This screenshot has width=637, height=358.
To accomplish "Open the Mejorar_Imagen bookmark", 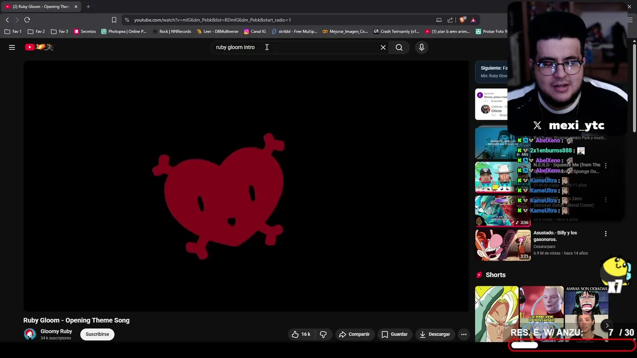I will (x=345, y=31).
